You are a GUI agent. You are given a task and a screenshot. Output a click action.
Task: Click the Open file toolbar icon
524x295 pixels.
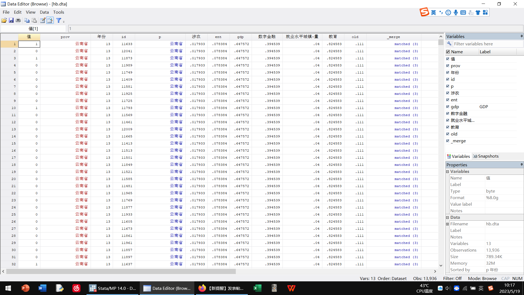pyautogui.click(x=4, y=20)
